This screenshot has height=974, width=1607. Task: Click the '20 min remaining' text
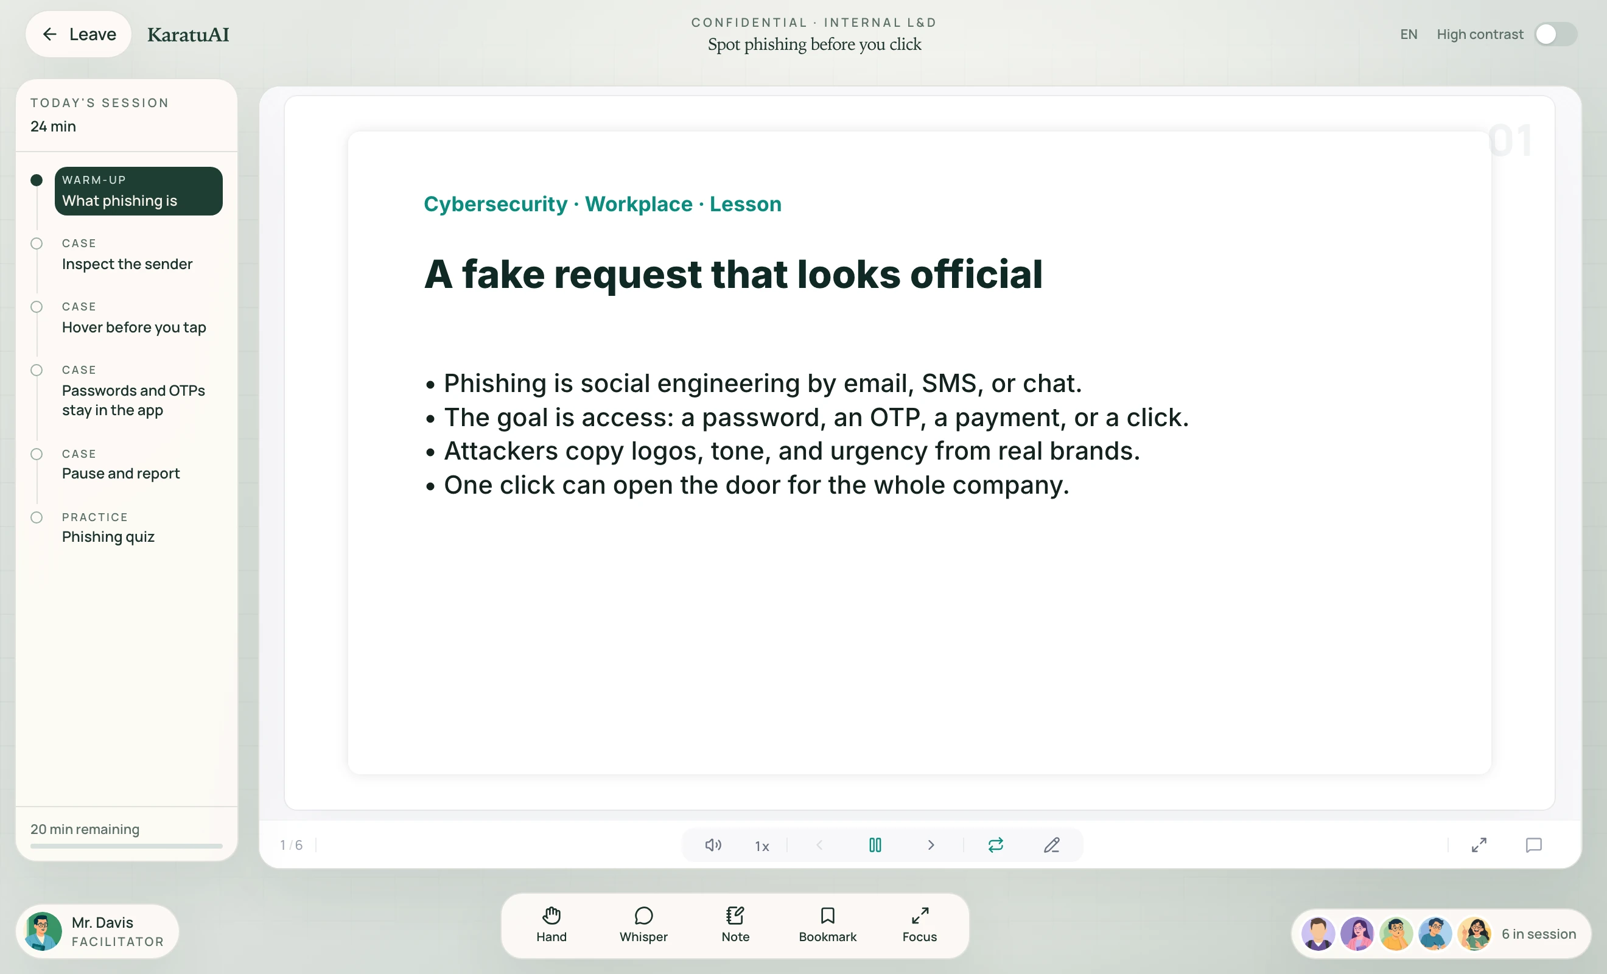pos(85,829)
